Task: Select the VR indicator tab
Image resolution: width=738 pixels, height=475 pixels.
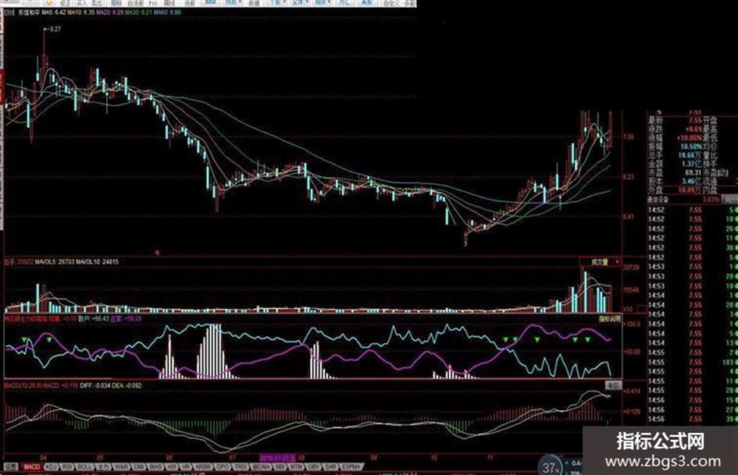Action: click(x=185, y=466)
